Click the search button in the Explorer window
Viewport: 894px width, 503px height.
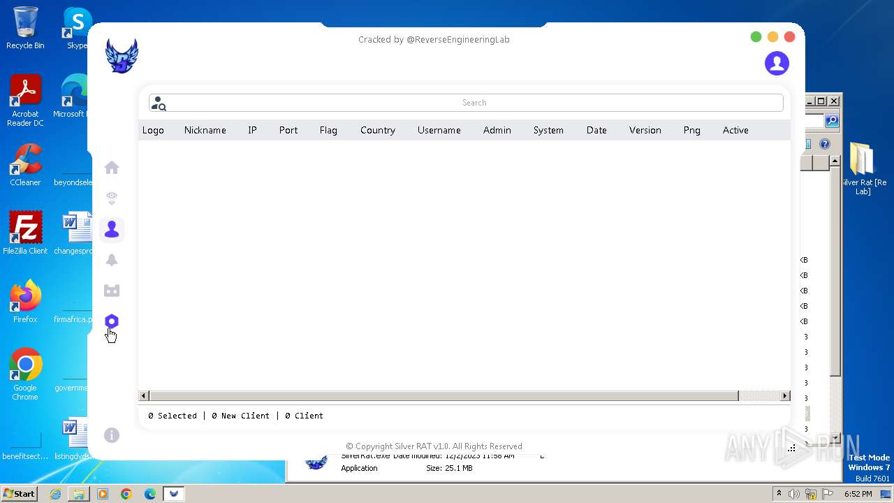point(831,121)
